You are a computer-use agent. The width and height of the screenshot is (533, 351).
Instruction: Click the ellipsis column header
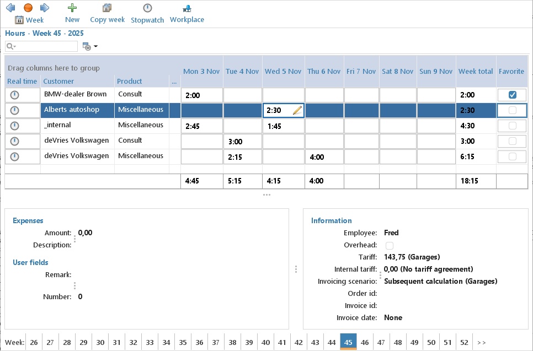tap(174, 82)
